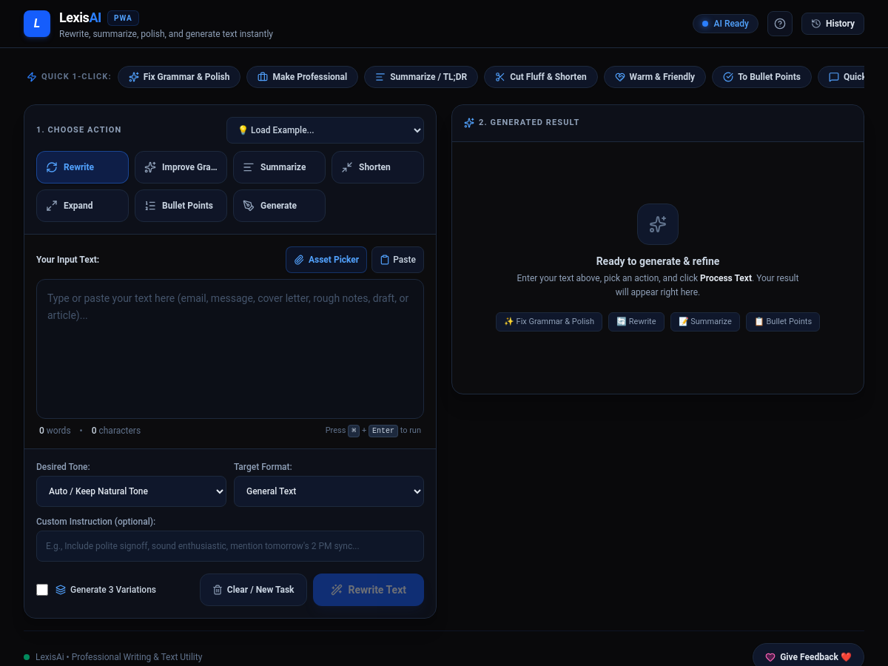The width and height of the screenshot is (888, 666).
Task: Focus the input text area
Action: point(230,349)
